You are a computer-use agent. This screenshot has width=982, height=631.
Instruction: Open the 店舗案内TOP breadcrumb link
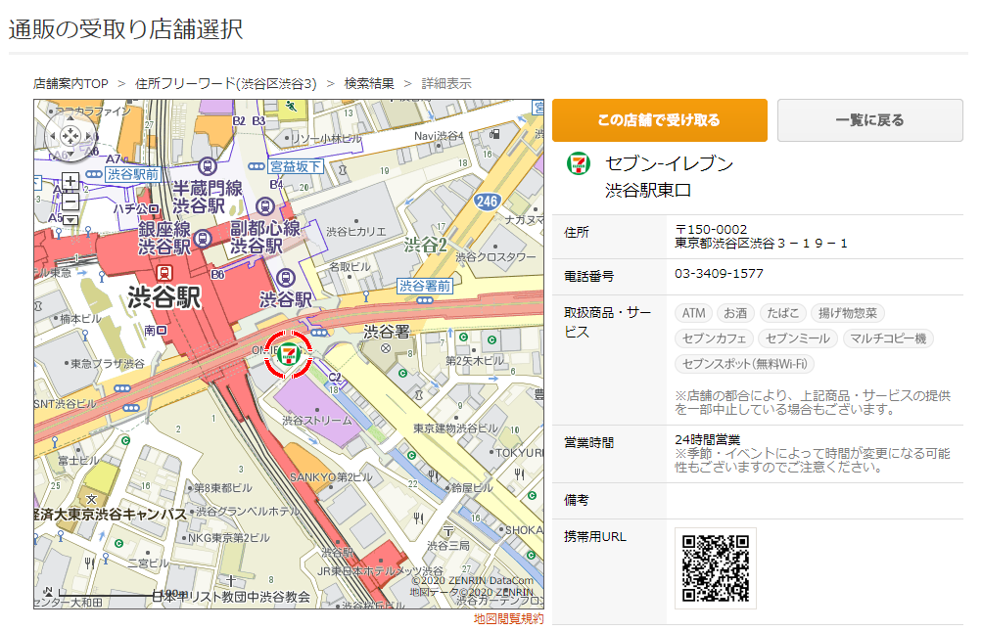click(70, 84)
